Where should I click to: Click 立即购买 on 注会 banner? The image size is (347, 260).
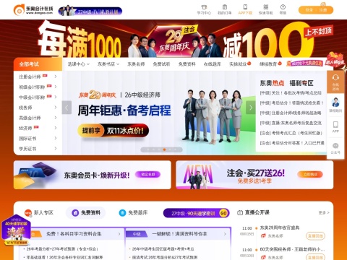[310, 174]
